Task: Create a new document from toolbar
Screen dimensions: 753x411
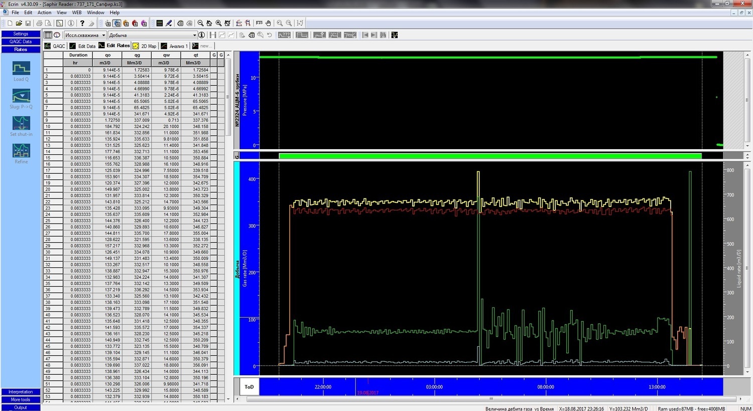Action: (10, 23)
